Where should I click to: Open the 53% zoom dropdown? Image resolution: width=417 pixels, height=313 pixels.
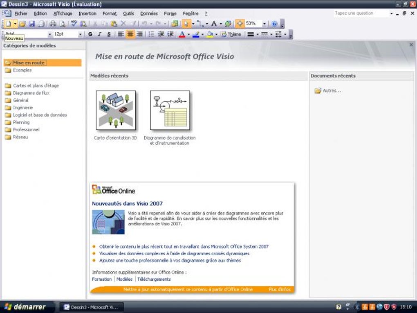coord(265,24)
